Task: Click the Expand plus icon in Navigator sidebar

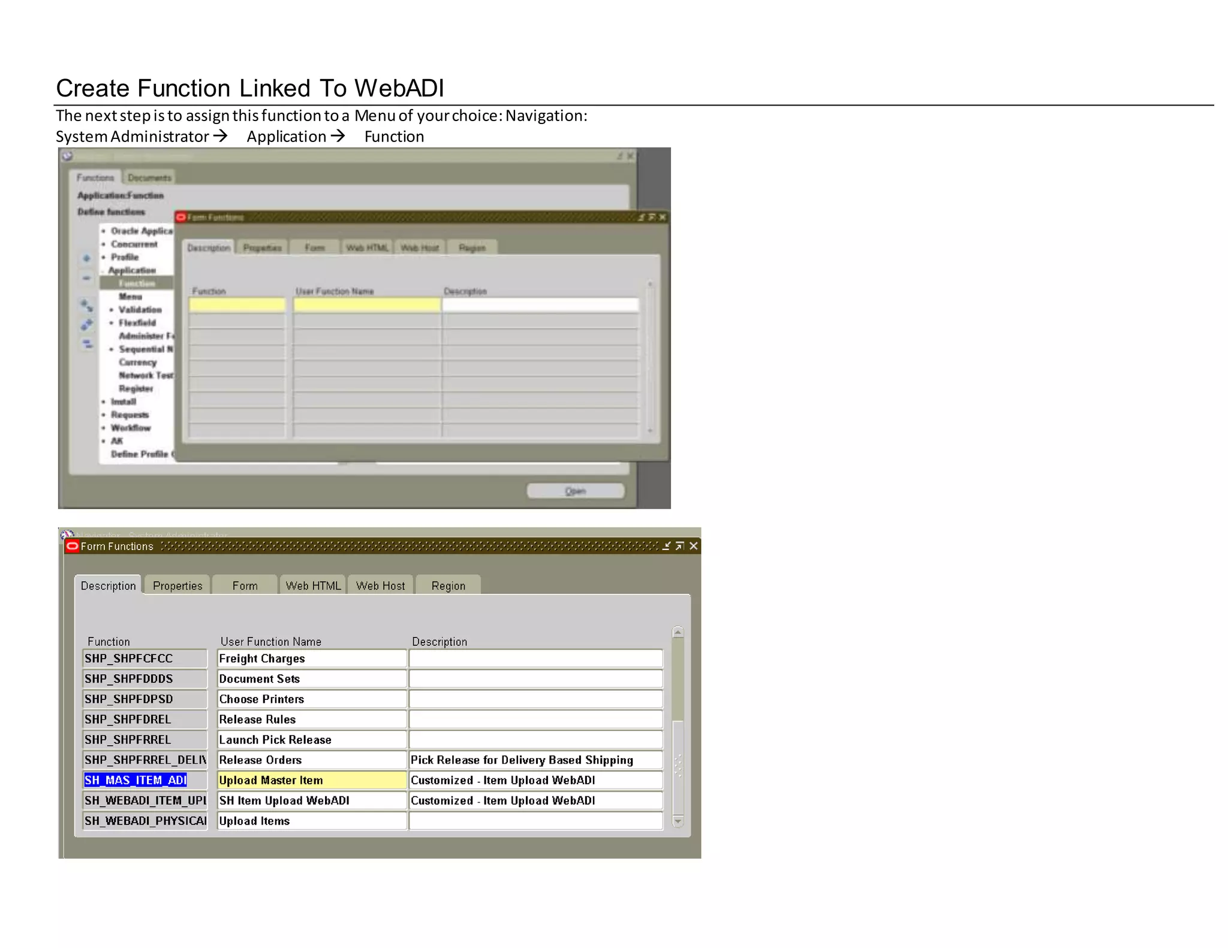Action: tap(86, 258)
